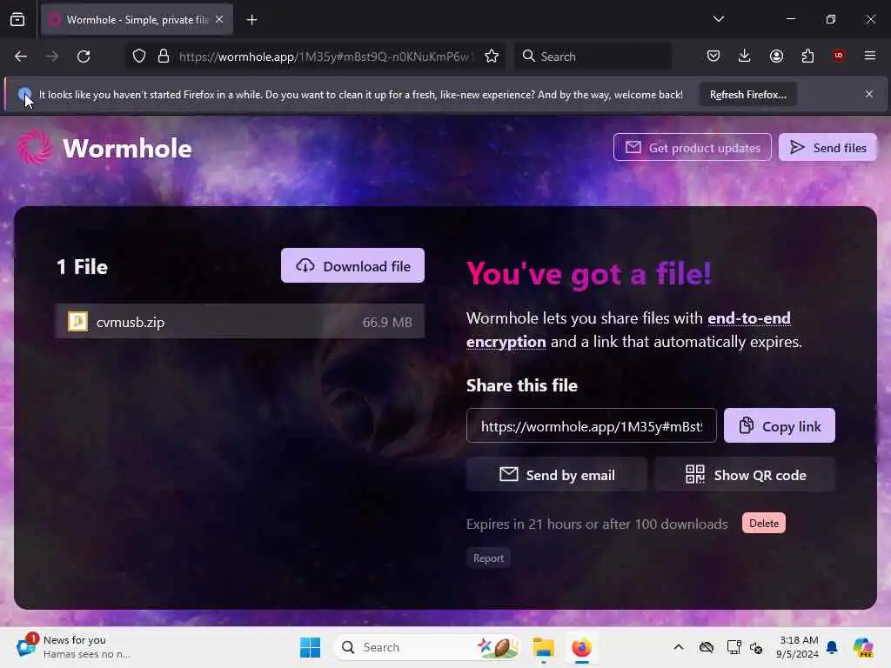This screenshot has height=668, width=891.
Task: Open the tracking protection shield icon
Action: coord(139,57)
